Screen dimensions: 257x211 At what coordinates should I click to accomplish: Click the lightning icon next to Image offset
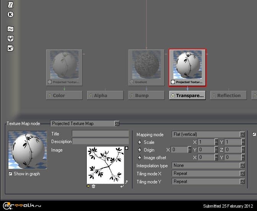click(140, 158)
